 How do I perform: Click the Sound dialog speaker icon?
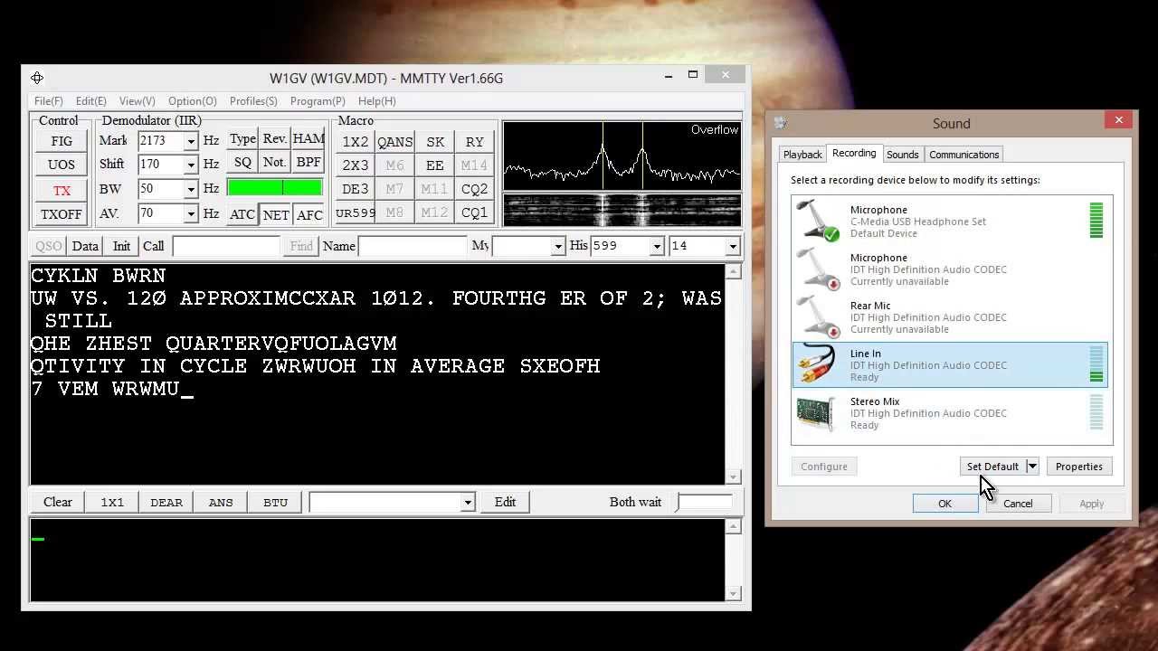781,123
